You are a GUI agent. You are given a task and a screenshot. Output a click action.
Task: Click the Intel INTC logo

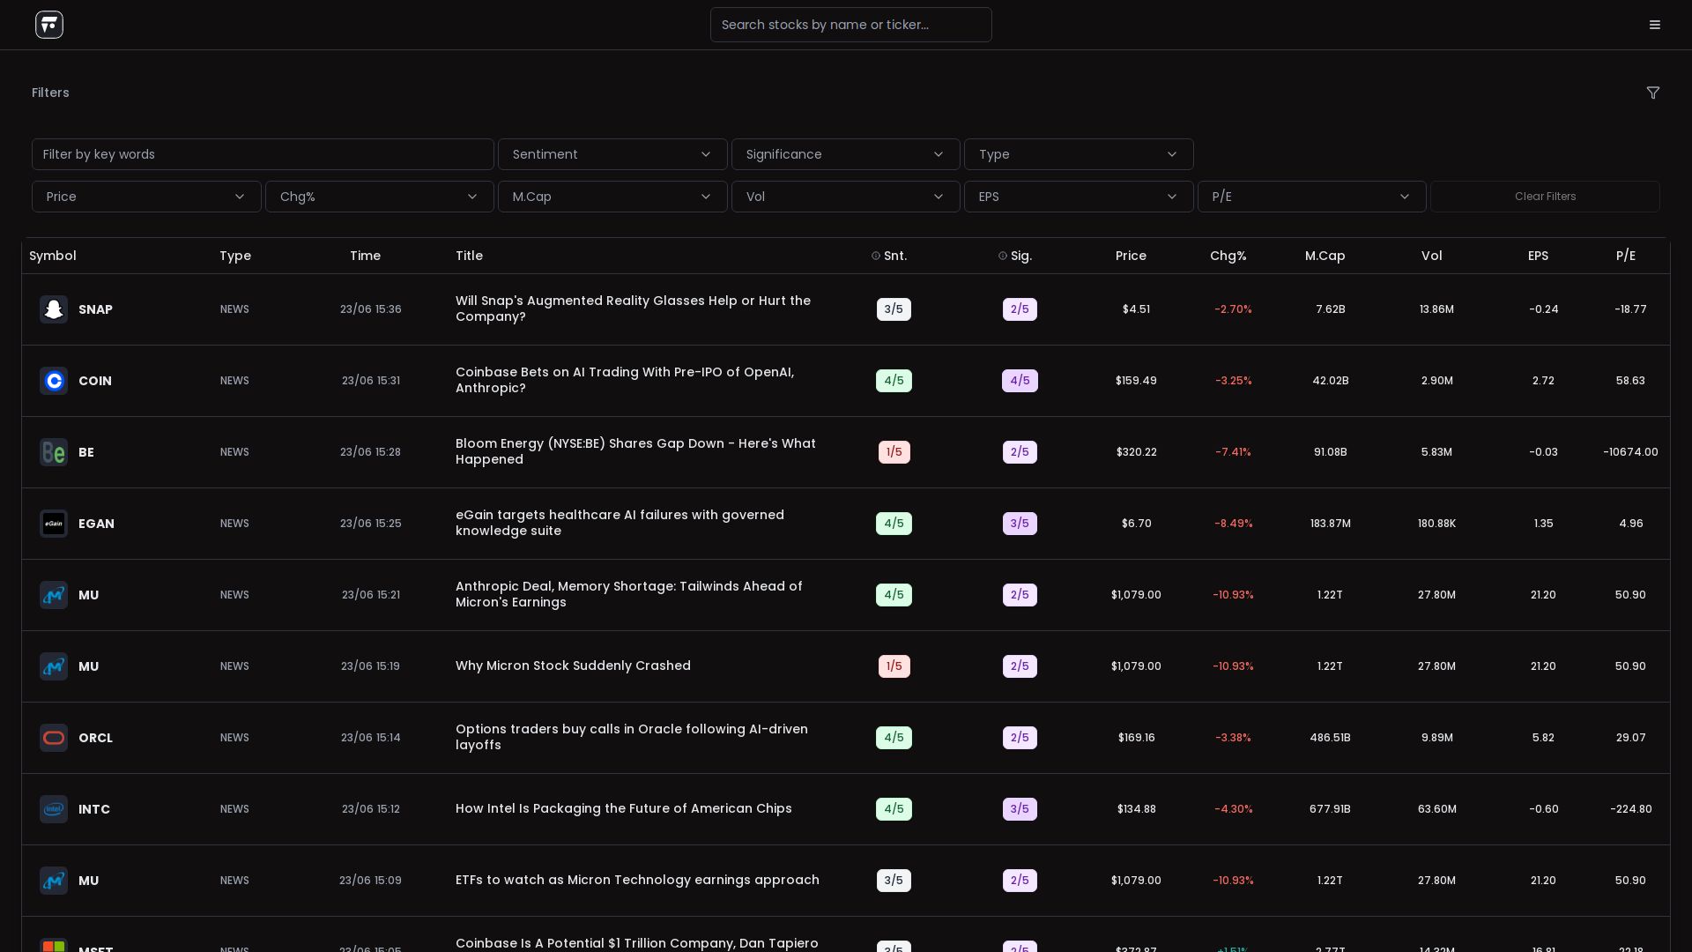tap(54, 809)
